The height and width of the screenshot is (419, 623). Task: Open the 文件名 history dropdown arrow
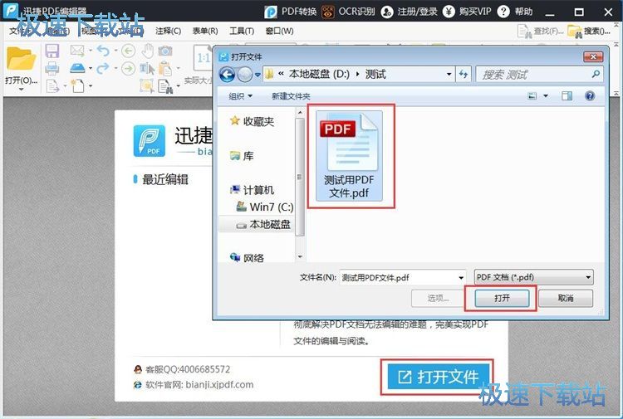tap(461, 278)
